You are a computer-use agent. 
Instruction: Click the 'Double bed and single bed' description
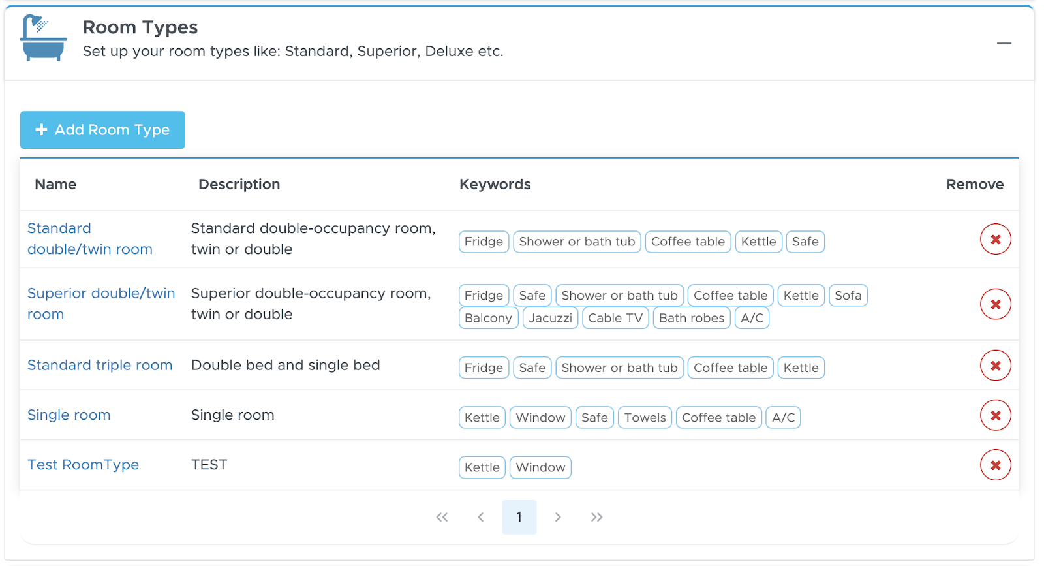tap(286, 366)
